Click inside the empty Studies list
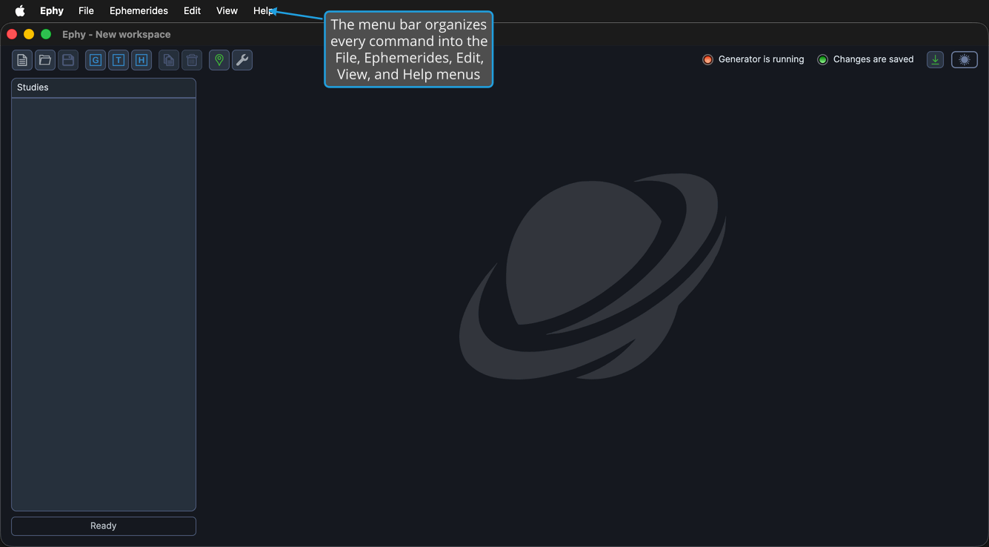 [x=104, y=304]
